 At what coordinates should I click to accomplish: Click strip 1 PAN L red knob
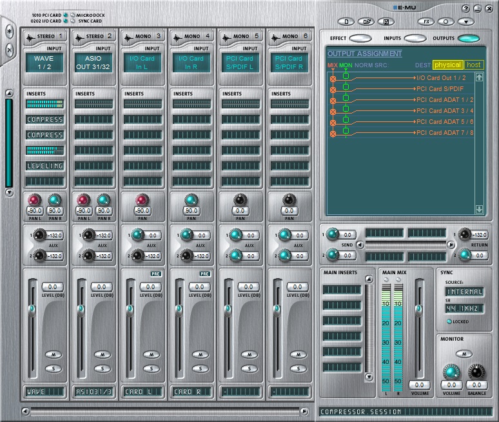34,200
